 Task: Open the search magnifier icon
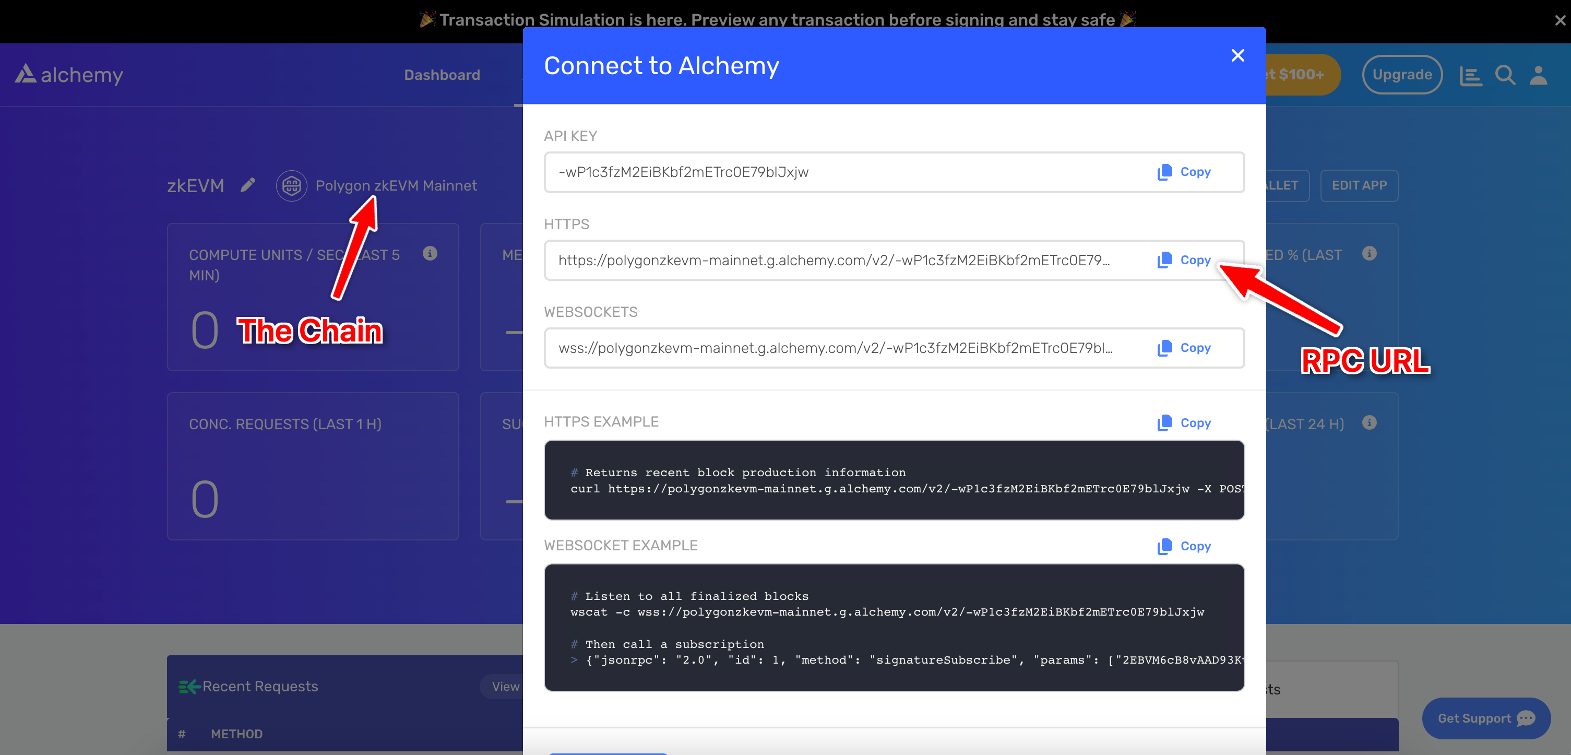click(x=1505, y=75)
